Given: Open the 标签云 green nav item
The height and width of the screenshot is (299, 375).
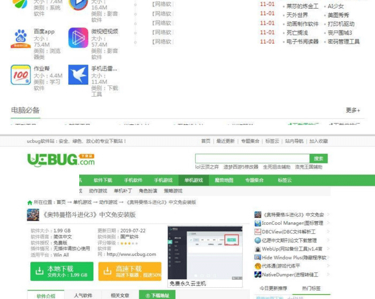Looking at the screenshot, I should tap(285, 180).
